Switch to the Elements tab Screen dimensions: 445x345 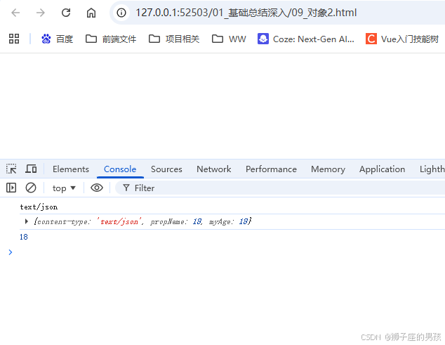point(71,169)
